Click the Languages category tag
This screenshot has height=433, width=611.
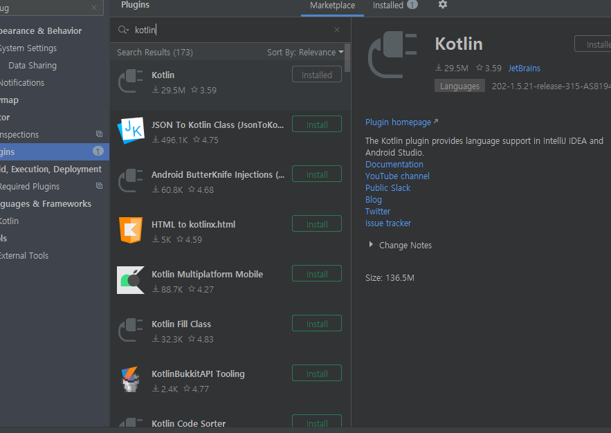point(459,86)
